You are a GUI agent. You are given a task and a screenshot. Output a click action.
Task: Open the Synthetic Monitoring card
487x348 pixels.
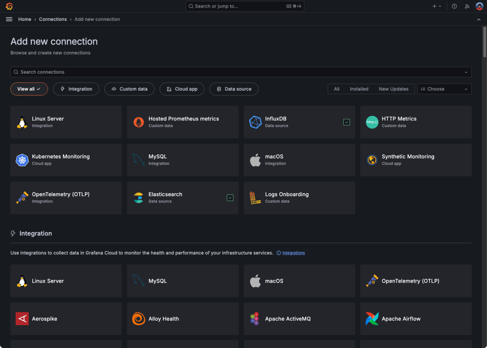[416, 160]
